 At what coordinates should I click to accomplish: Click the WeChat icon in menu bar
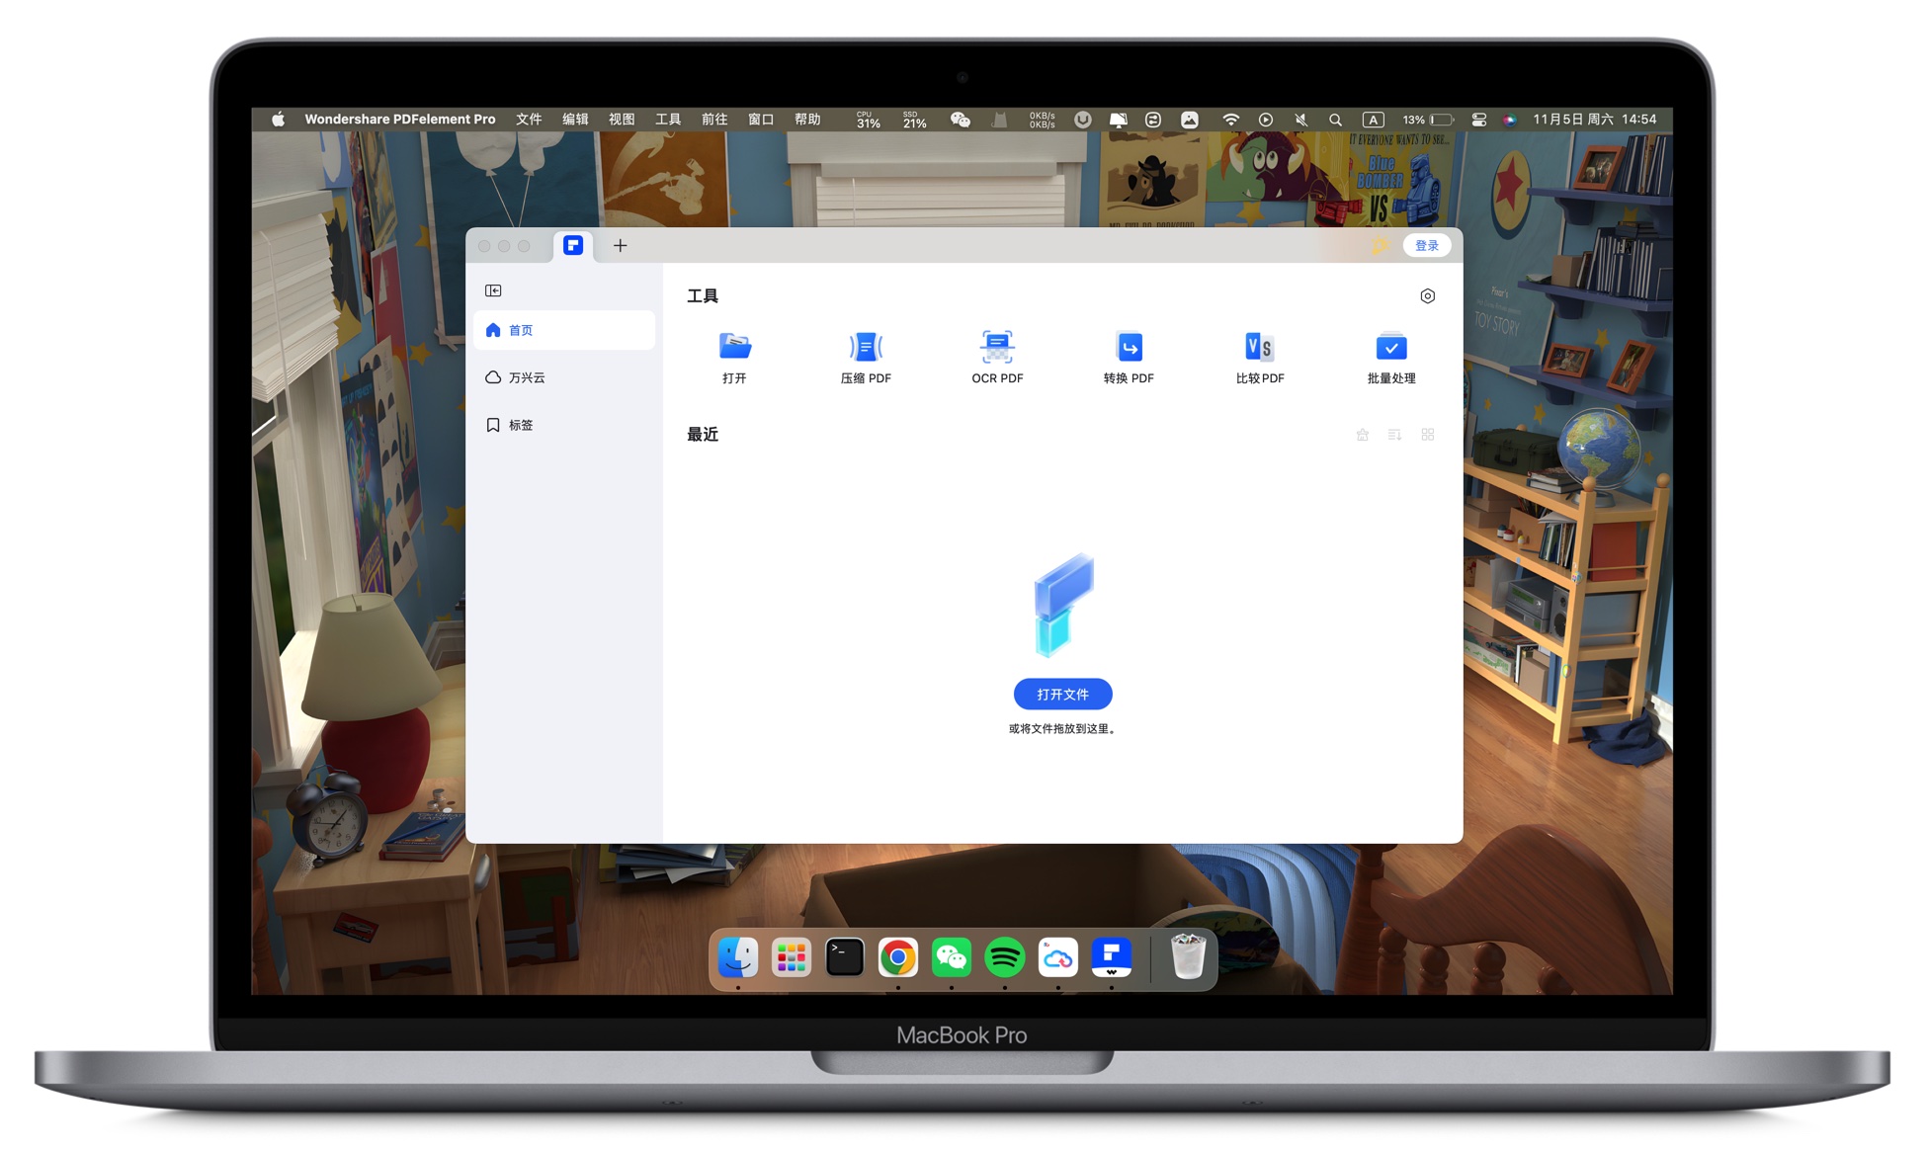(x=960, y=120)
